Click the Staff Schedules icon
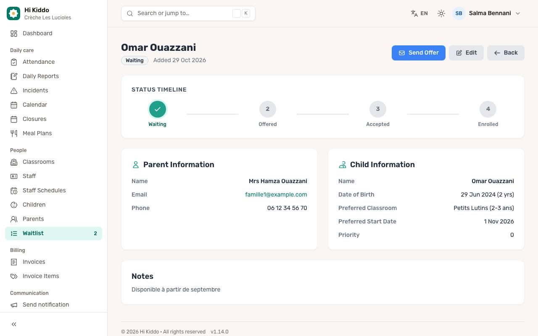The height and width of the screenshot is (336, 538). pyautogui.click(x=14, y=191)
